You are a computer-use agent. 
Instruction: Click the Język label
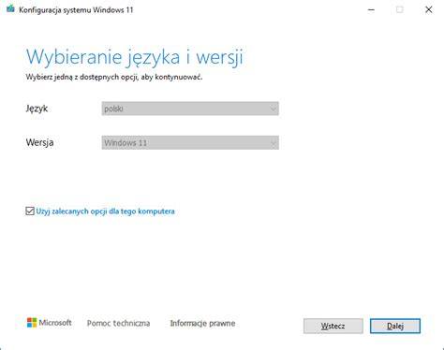click(x=37, y=109)
